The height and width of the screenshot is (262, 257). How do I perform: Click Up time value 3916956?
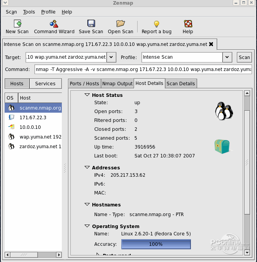[145, 147]
